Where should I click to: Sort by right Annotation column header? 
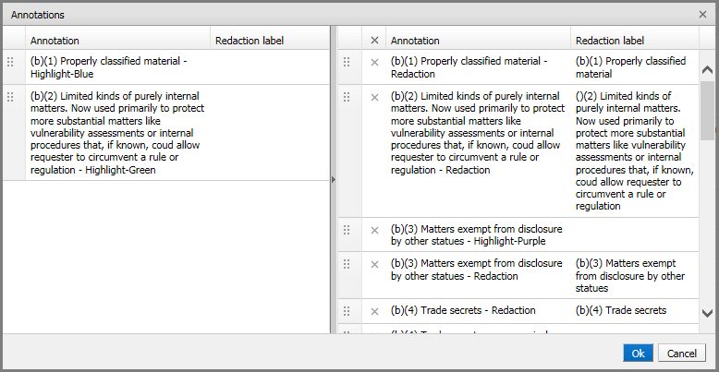pos(479,41)
